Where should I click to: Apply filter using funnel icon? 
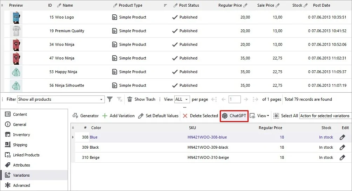coord(110,99)
